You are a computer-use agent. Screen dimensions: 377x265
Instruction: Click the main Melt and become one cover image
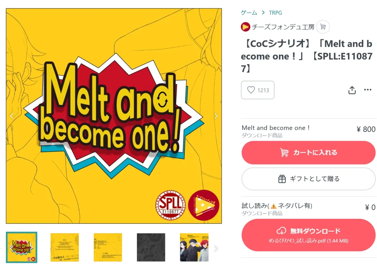click(x=114, y=116)
